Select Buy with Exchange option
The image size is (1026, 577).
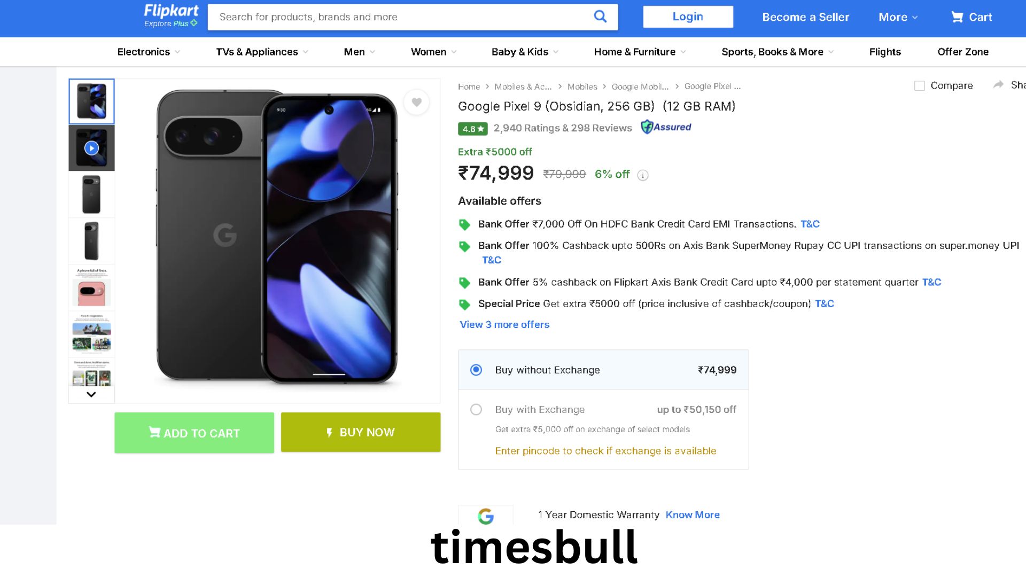pos(476,409)
